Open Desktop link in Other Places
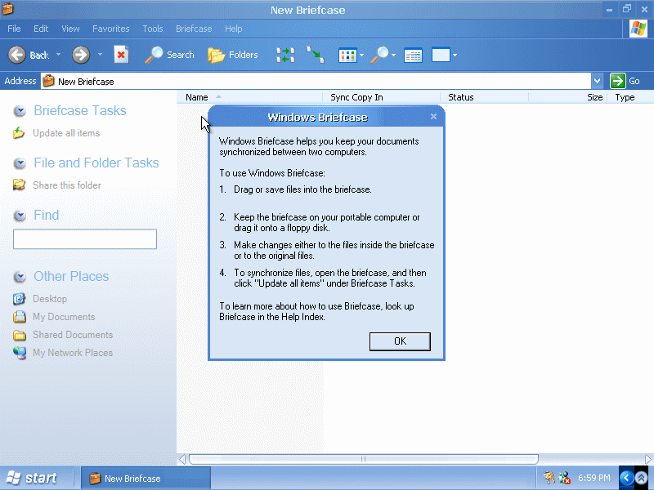654x490 pixels. coord(50,299)
